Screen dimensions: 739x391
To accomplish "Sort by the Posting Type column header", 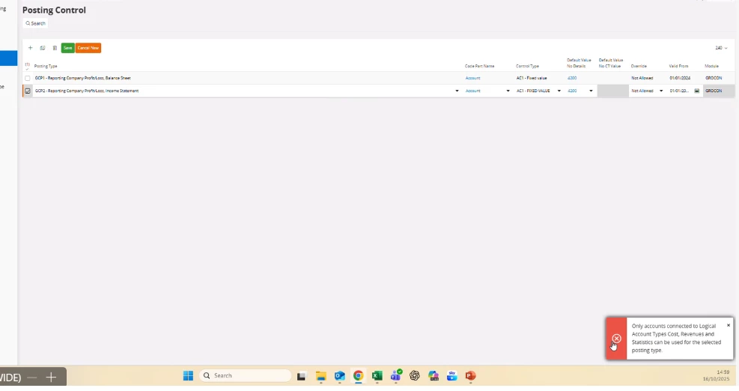I will [x=46, y=66].
